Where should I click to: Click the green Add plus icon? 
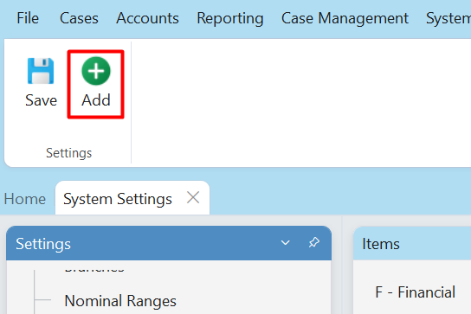tap(96, 71)
